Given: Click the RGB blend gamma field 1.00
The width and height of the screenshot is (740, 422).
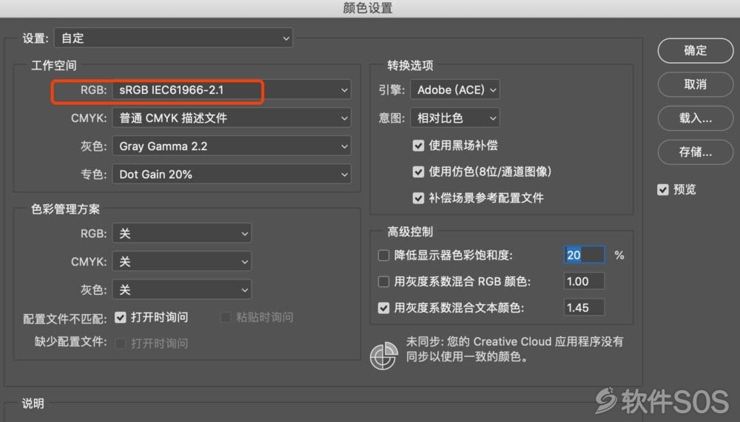Looking at the screenshot, I should point(585,282).
